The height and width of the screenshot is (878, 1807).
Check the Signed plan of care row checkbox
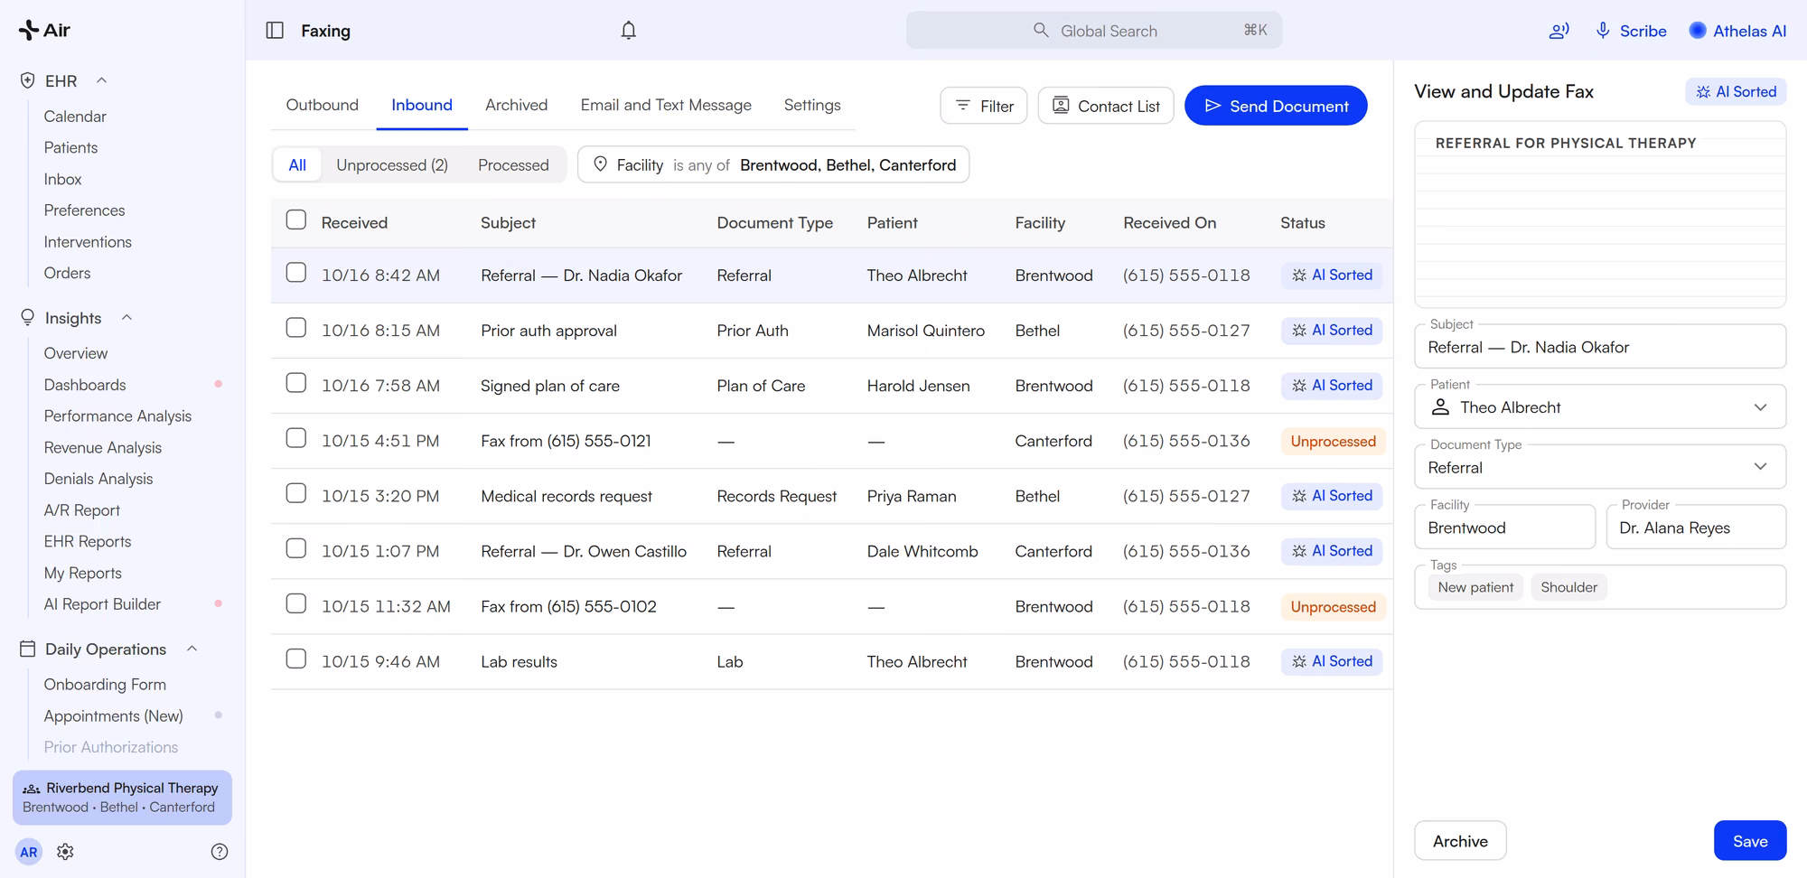(x=296, y=383)
